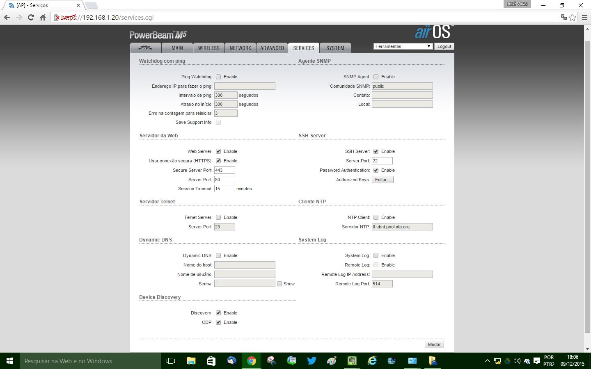
Task: Toggle the Discovery Enable checkbox
Action: pyautogui.click(x=218, y=313)
